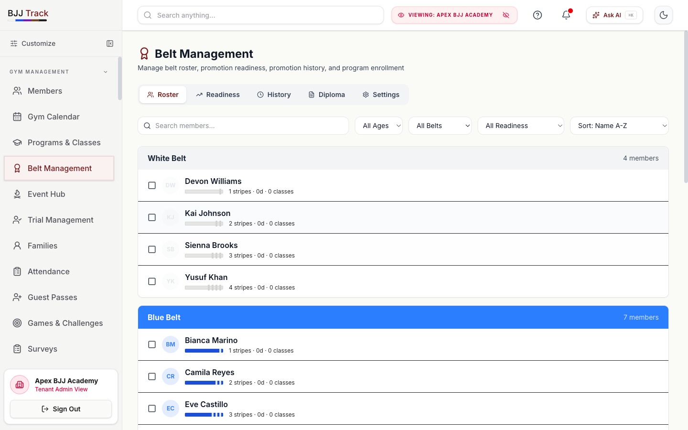Image resolution: width=688 pixels, height=430 pixels.
Task: Open Belt Management in sidebar
Action: coord(59,168)
